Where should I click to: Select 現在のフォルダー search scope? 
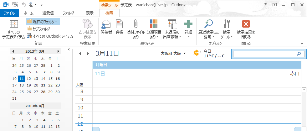pos(43,21)
